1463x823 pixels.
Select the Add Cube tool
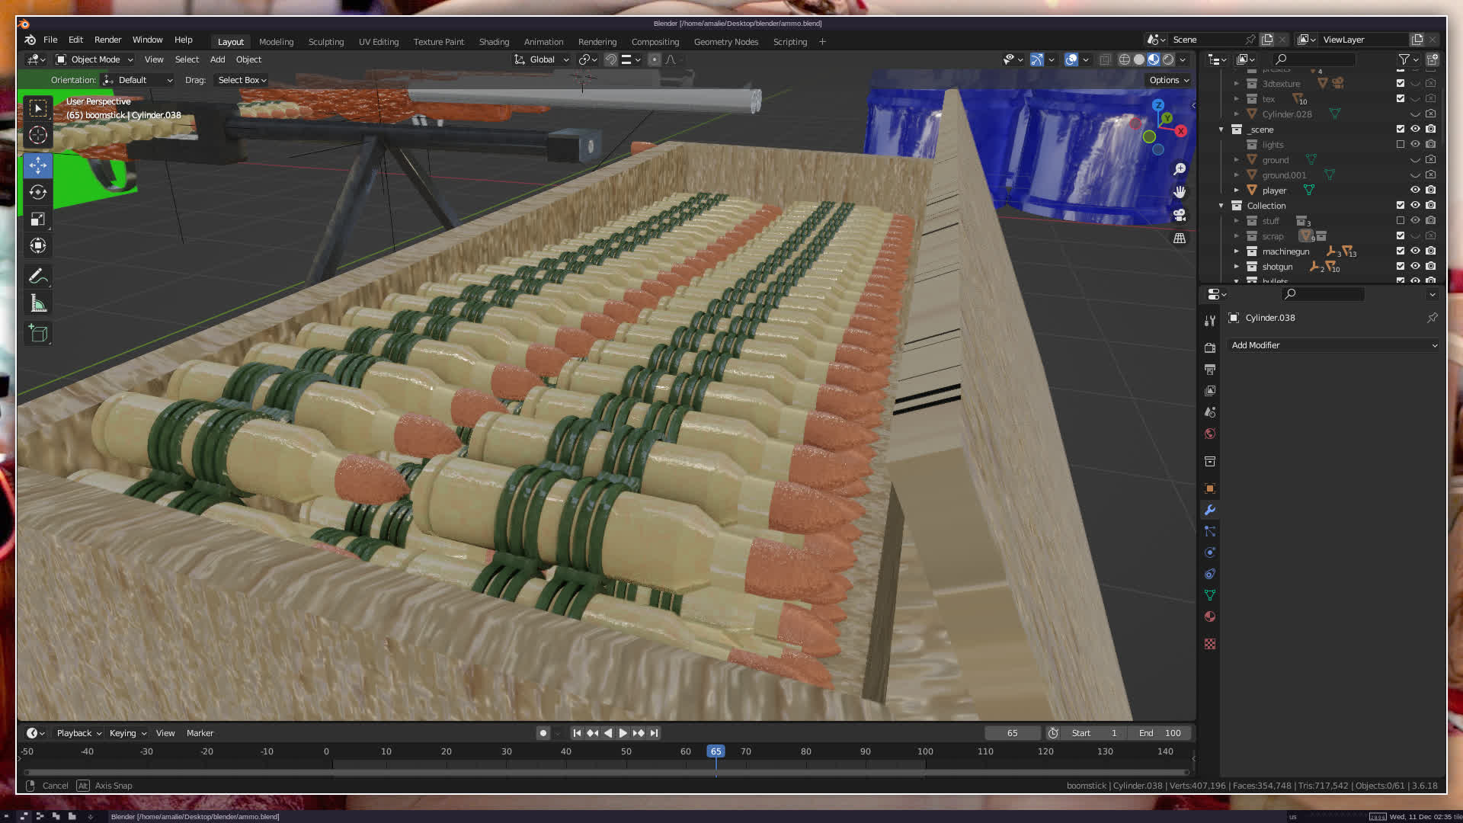tap(38, 334)
